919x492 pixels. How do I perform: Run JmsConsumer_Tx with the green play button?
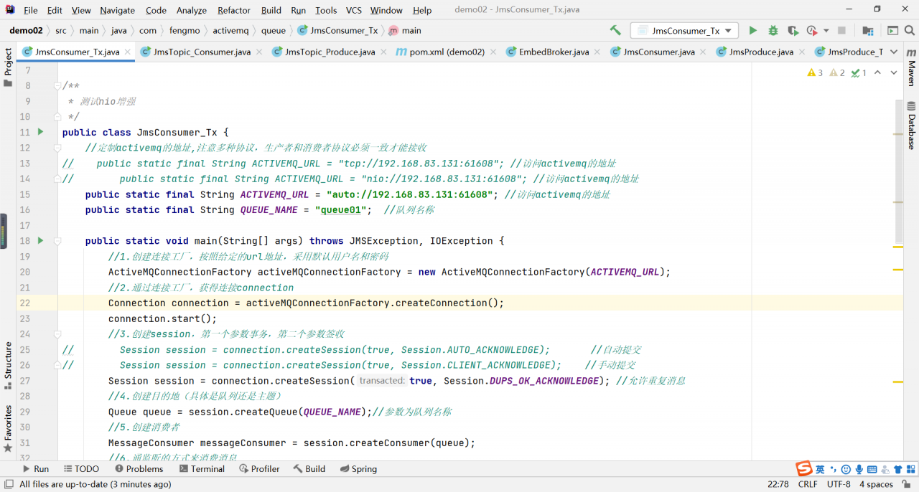click(752, 30)
